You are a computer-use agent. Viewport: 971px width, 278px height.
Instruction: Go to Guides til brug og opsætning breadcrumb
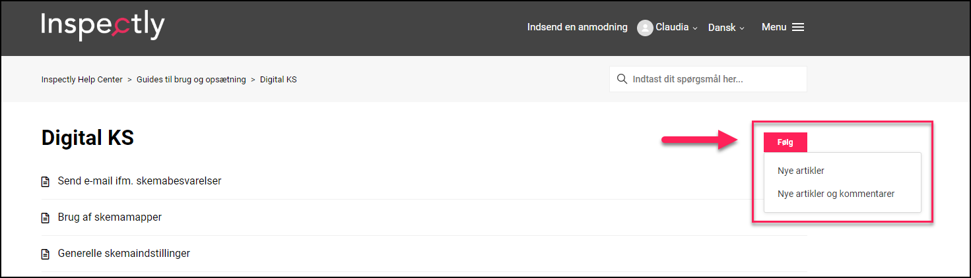pyautogui.click(x=191, y=80)
